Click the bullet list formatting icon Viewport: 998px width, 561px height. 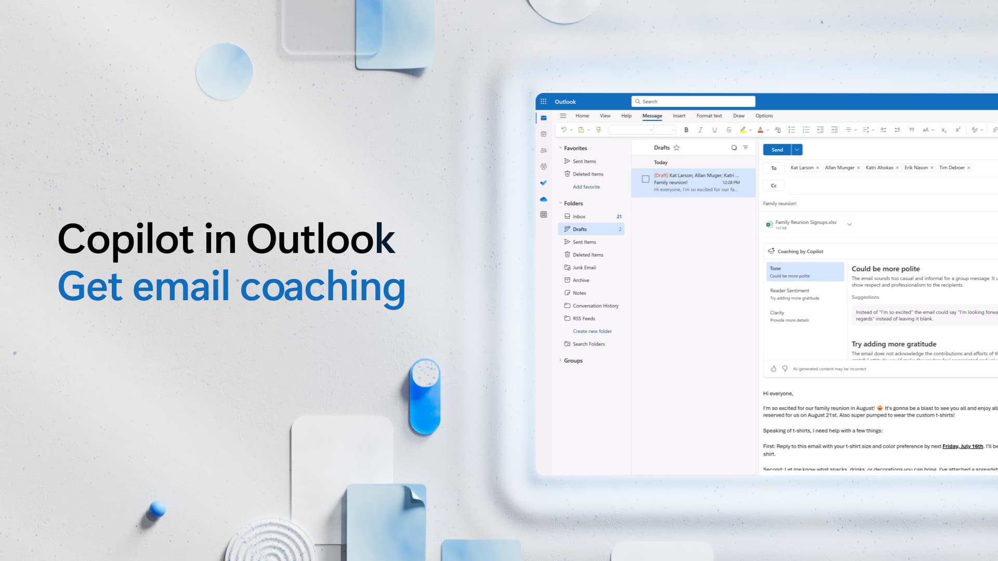(x=792, y=130)
